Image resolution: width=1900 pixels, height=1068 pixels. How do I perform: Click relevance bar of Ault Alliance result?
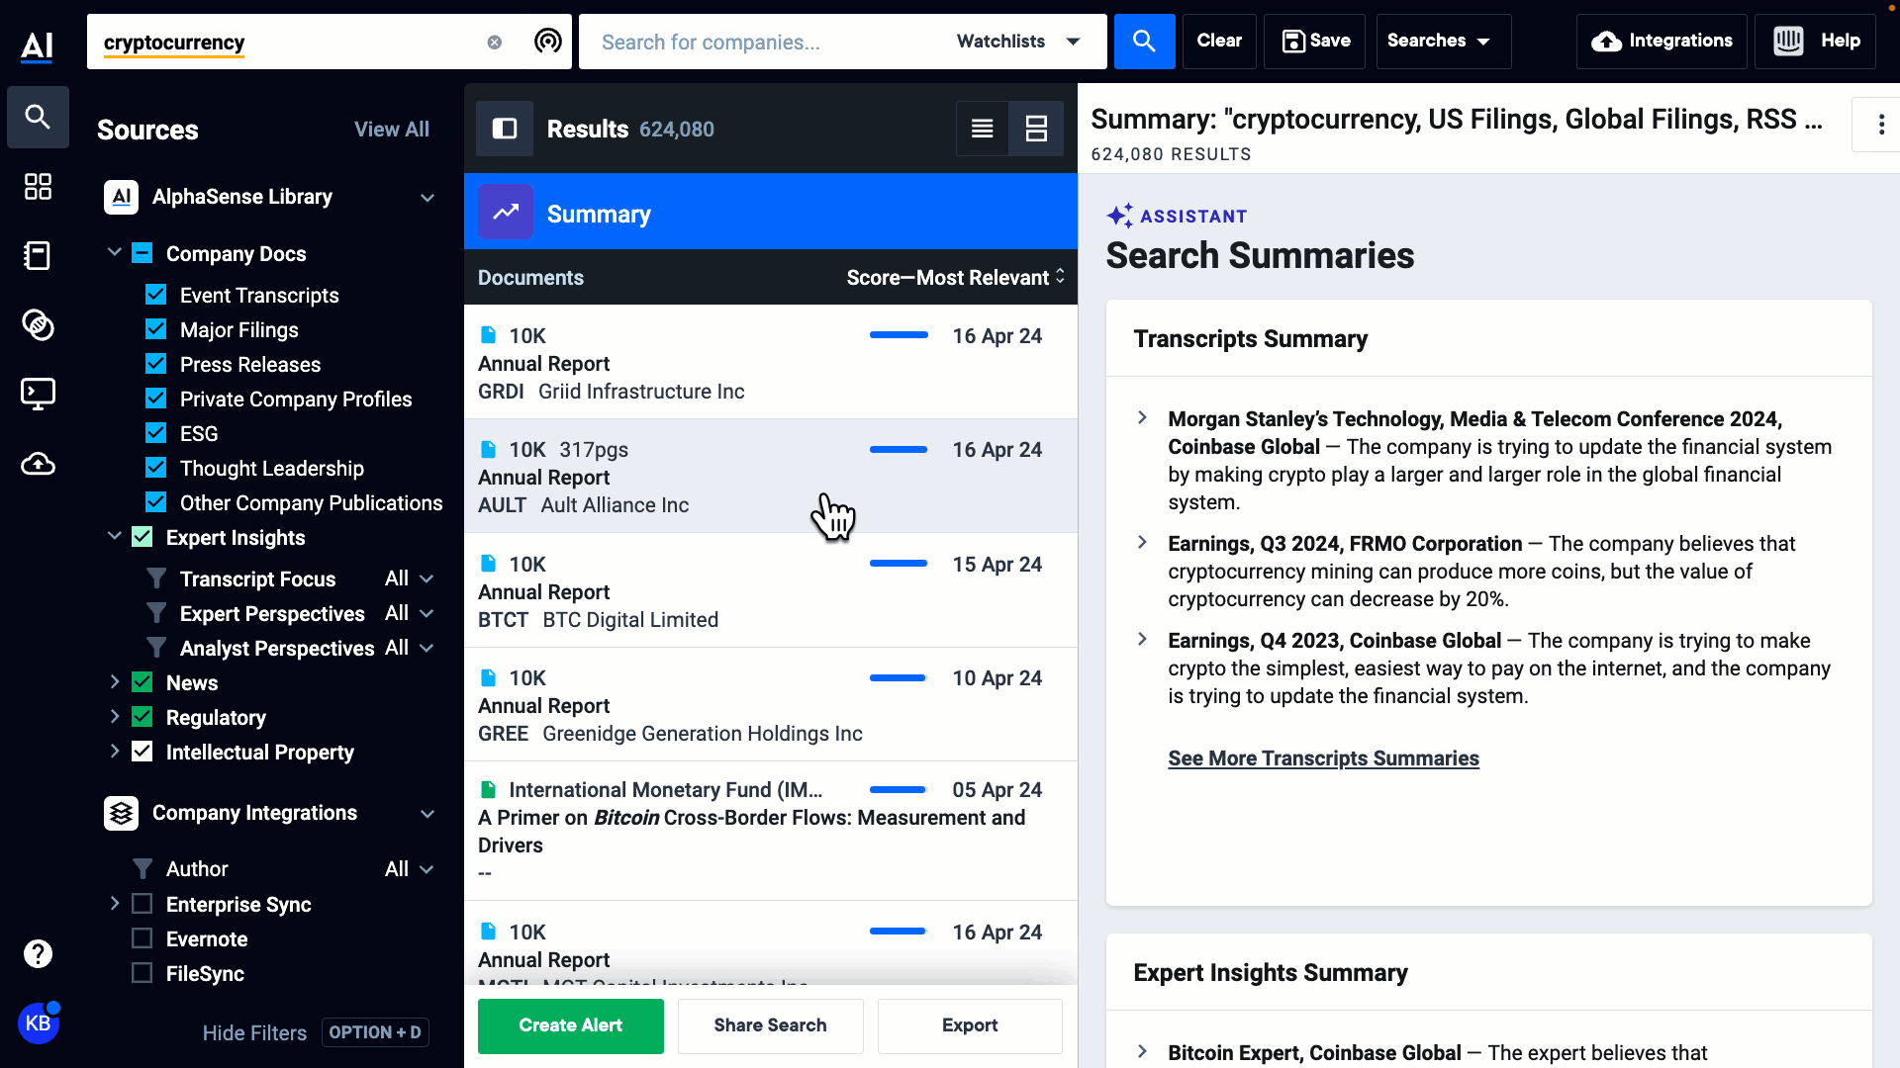coord(899,450)
